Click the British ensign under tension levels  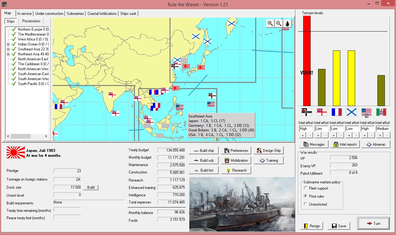[321, 112]
